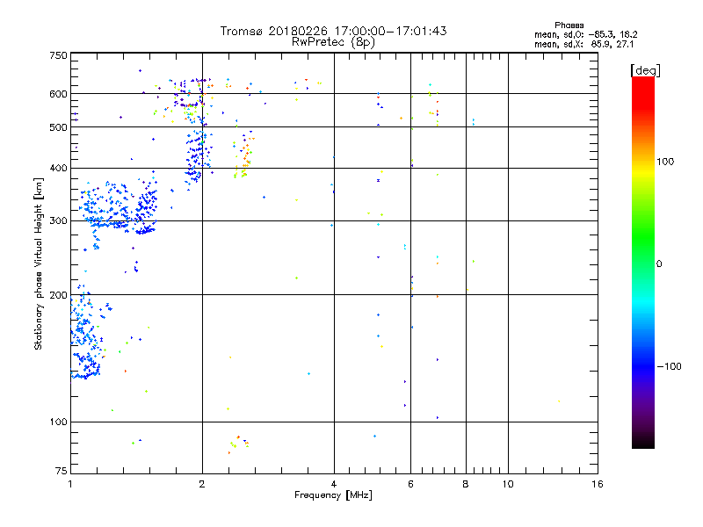Click the y-axis tick label '300'
703x527 pixels.
click(58, 221)
